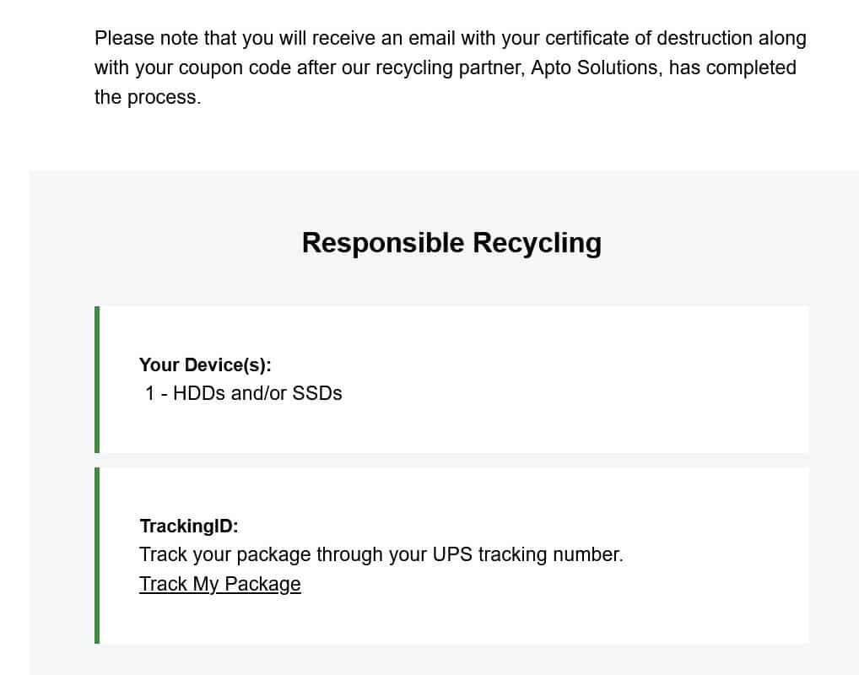The height and width of the screenshot is (675, 859).
Task: Click the green bar beside TrackingID card
Action: (x=97, y=555)
